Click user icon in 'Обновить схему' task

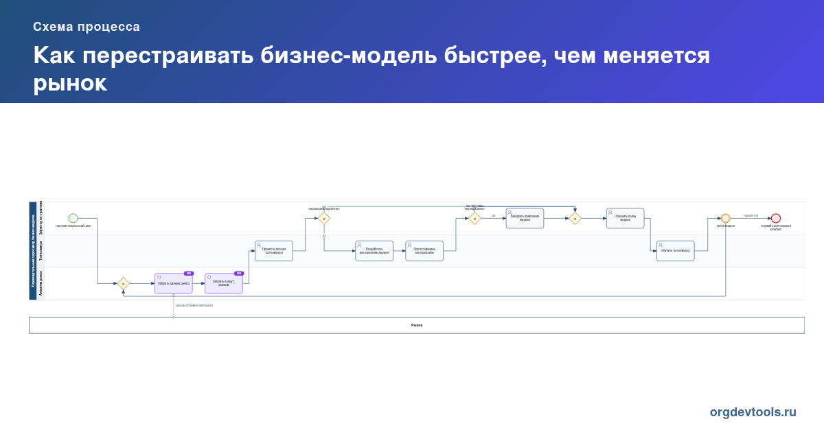[610, 213]
